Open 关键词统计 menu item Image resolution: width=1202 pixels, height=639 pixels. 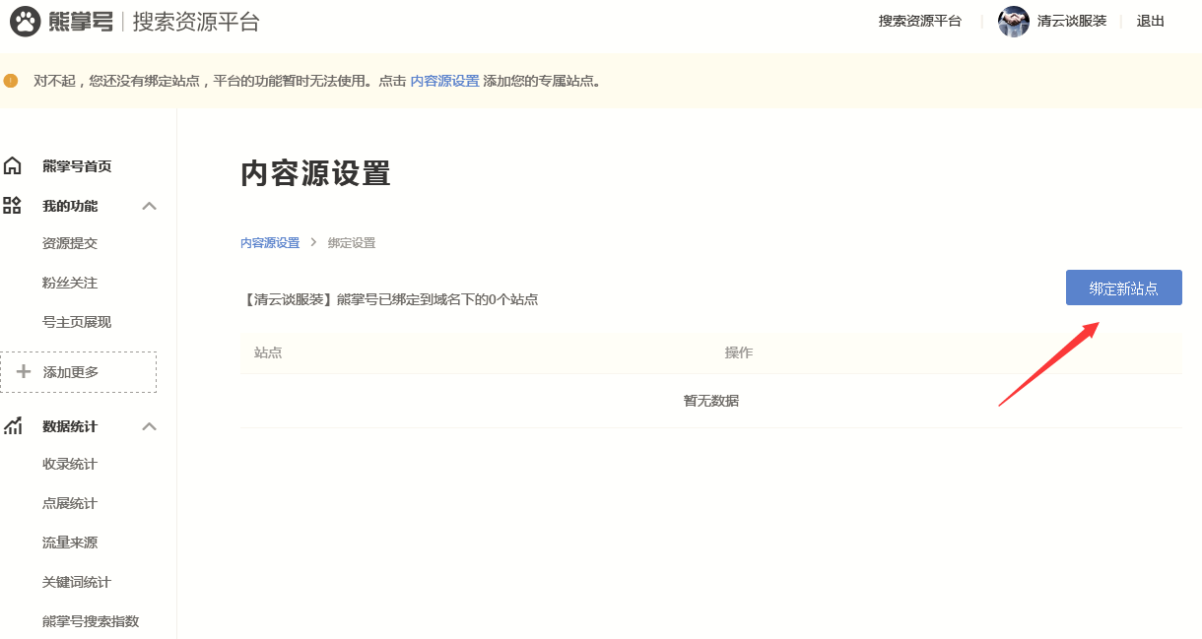pyautogui.click(x=77, y=582)
